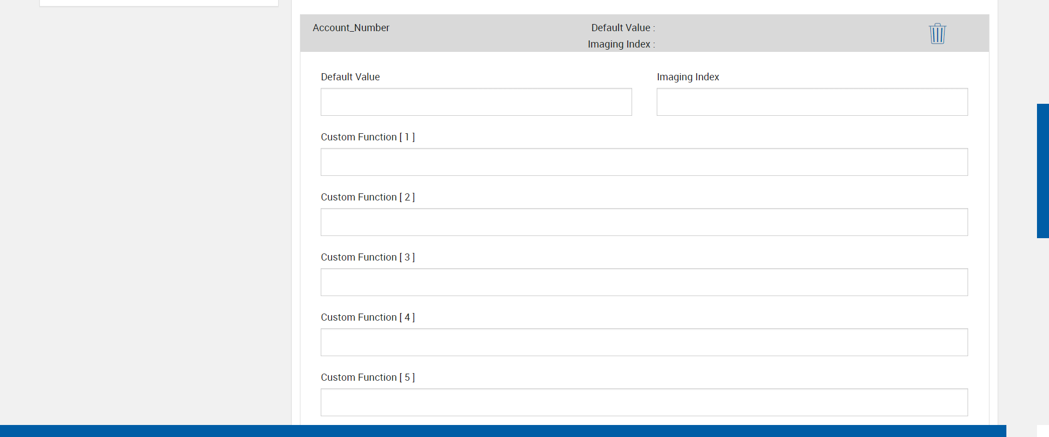Select the Custom Function [ 2 ] text field
The height and width of the screenshot is (437, 1049).
coord(644,222)
